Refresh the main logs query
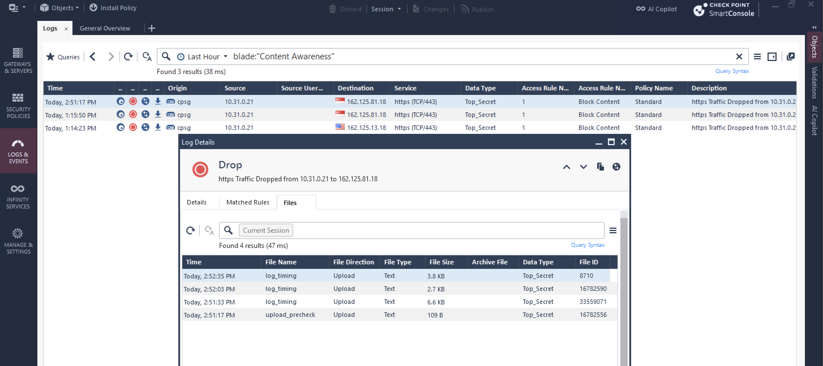The width and height of the screenshot is (823, 366). point(128,57)
